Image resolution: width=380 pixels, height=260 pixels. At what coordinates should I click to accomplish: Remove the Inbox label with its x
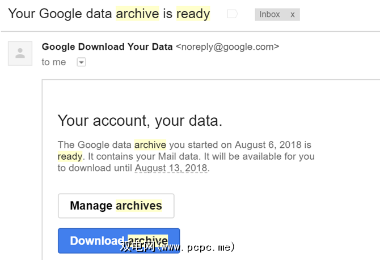(293, 14)
